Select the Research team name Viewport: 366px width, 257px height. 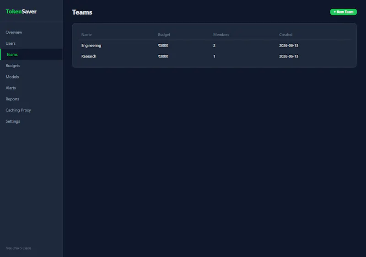point(88,57)
